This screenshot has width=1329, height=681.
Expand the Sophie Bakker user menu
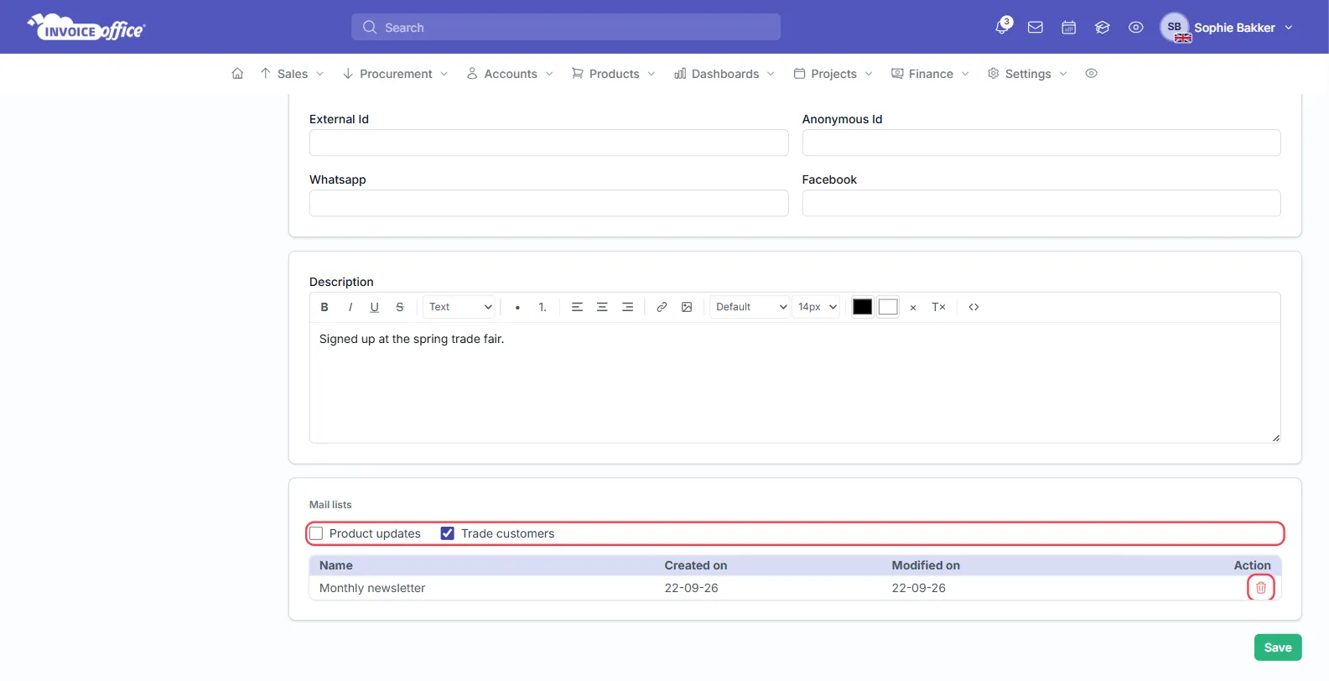(x=1227, y=28)
